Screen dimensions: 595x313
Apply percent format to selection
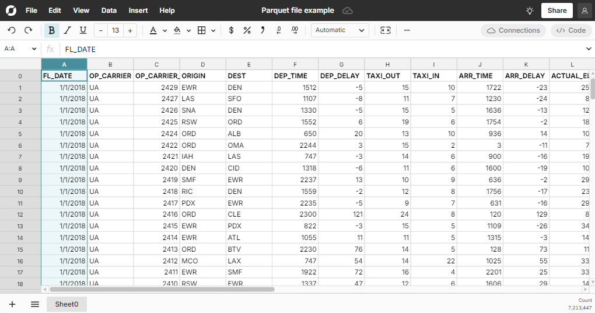click(x=247, y=30)
